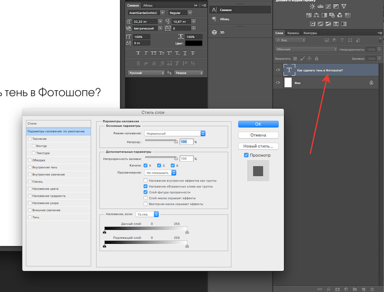Viewport: 384px width, 292px height.
Task: Open the Русский language dropdown
Action: pyautogui.click(x=146, y=73)
